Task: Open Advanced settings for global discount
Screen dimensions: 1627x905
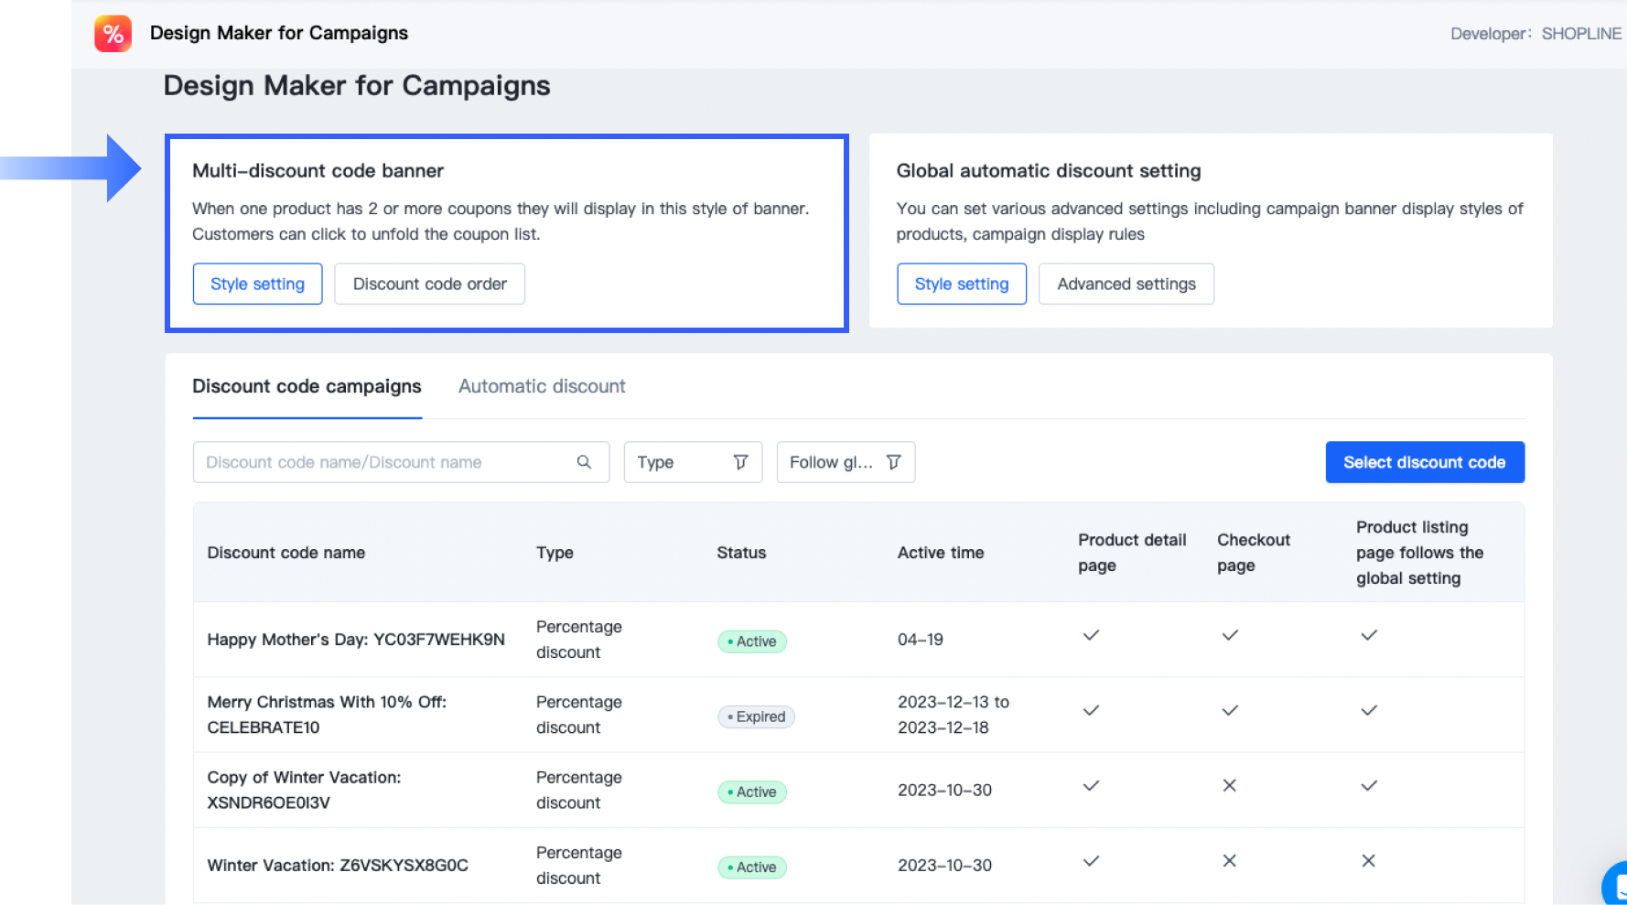Action: [x=1126, y=284]
